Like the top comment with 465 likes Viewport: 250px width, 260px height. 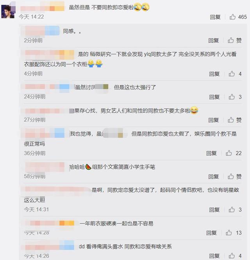[x=232, y=17]
